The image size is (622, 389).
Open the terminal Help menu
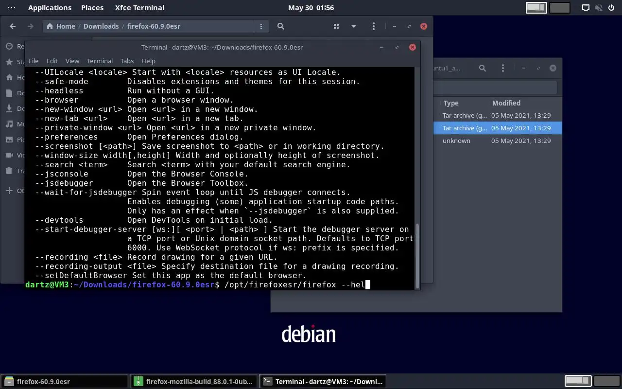click(148, 61)
